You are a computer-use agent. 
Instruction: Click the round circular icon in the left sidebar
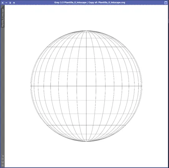pyautogui.click(x=3, y=165)
